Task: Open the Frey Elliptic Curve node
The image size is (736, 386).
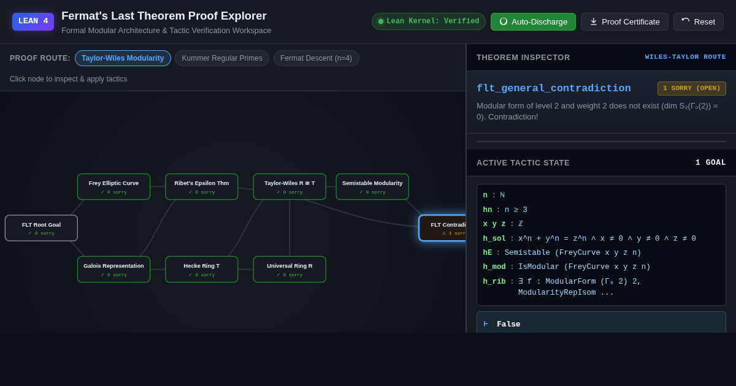Action: pos(113,187)
